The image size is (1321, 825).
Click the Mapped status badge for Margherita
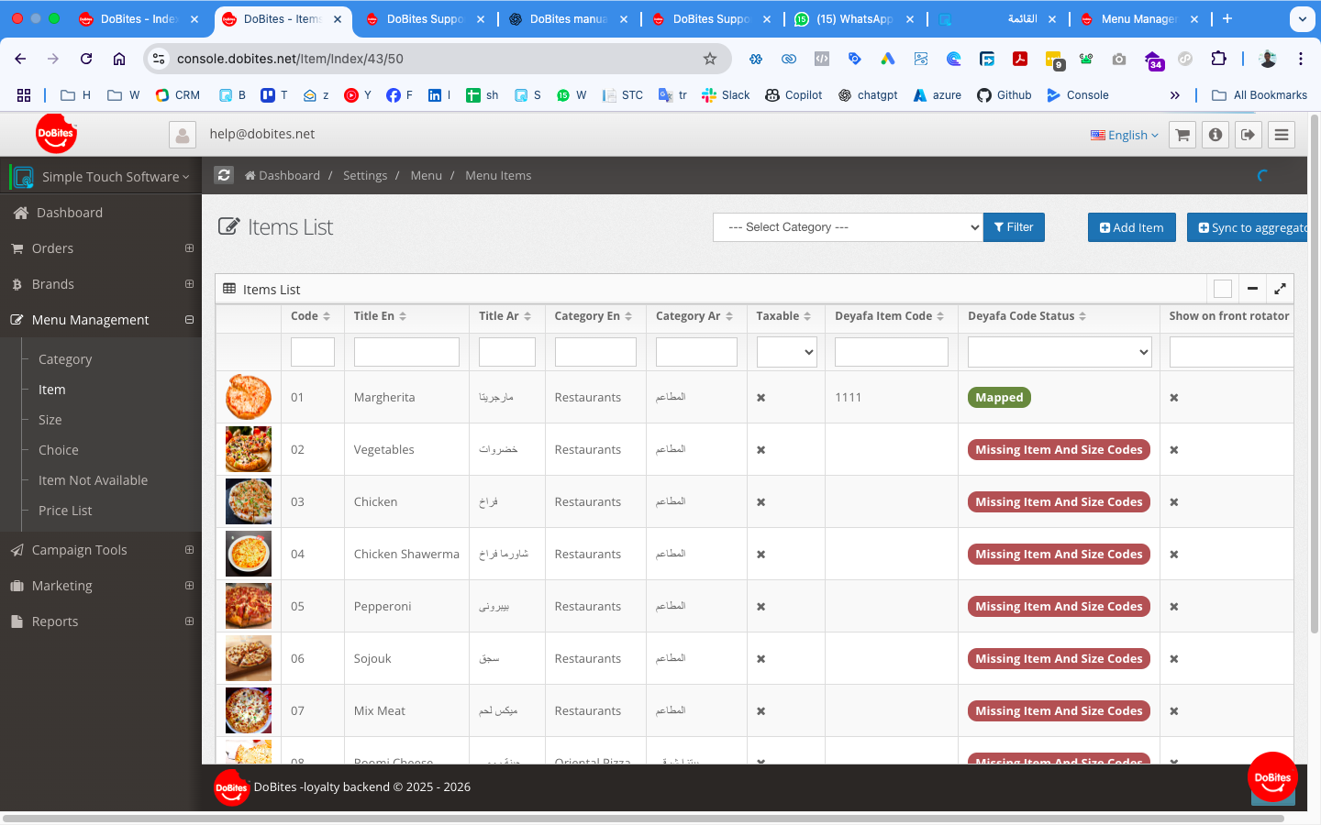999,398
